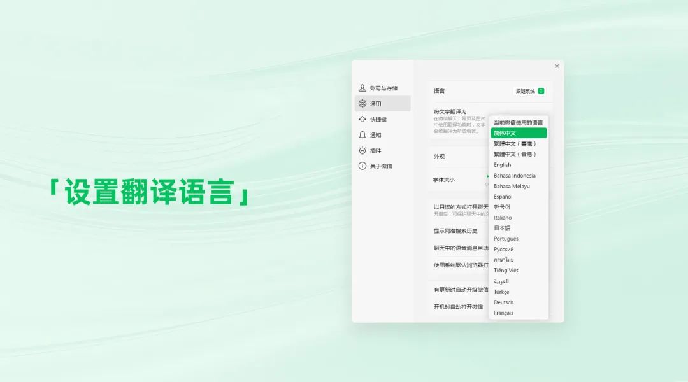Open Notifications via the bell icon
The width and height of the screenshot is (688, 382).
[x=362, y=134]
